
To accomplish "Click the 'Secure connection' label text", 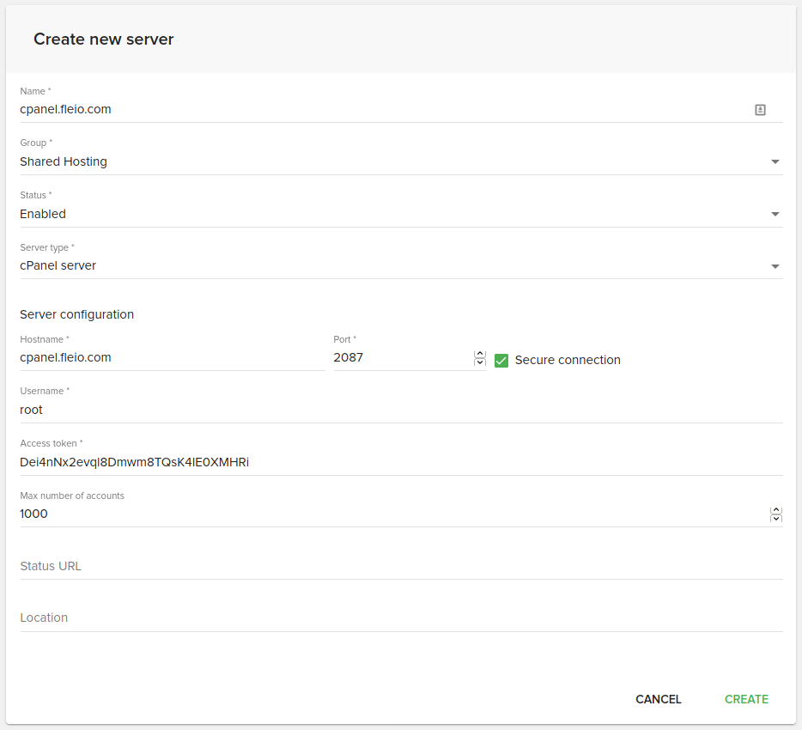I will [x=567, y=361].
